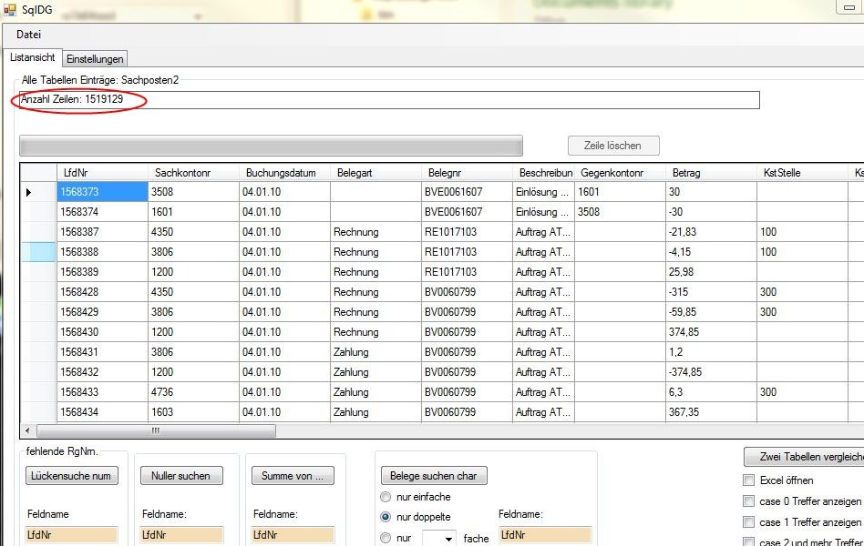Select the nur doppelte radio button

(386, 518)
